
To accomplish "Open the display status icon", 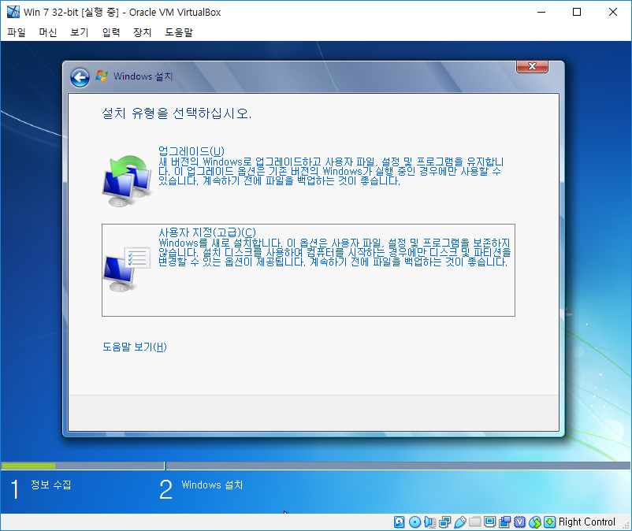I will (x=489, y=522).
